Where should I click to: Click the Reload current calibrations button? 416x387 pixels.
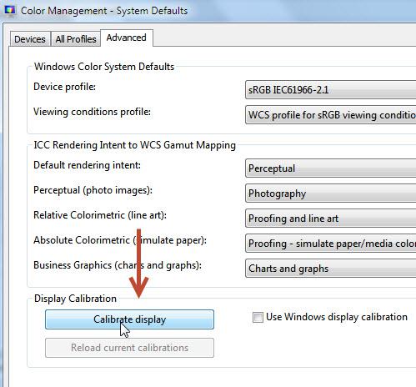(x=129, y=348)
